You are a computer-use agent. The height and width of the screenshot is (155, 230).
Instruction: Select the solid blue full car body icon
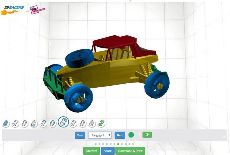tap(6, 123)
